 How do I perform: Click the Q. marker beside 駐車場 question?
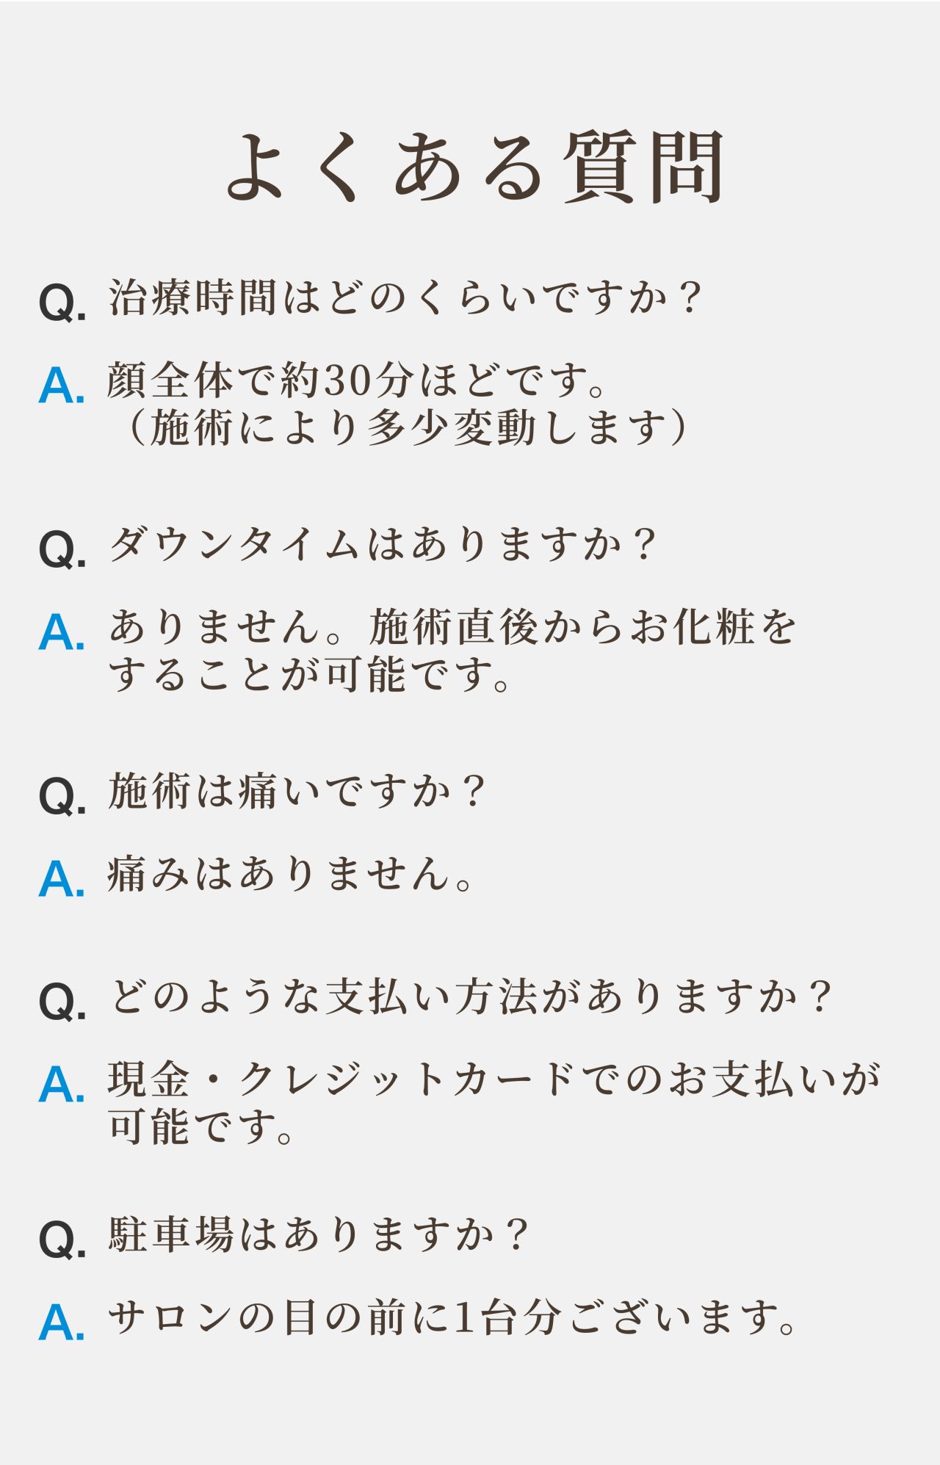point(62,1239)
